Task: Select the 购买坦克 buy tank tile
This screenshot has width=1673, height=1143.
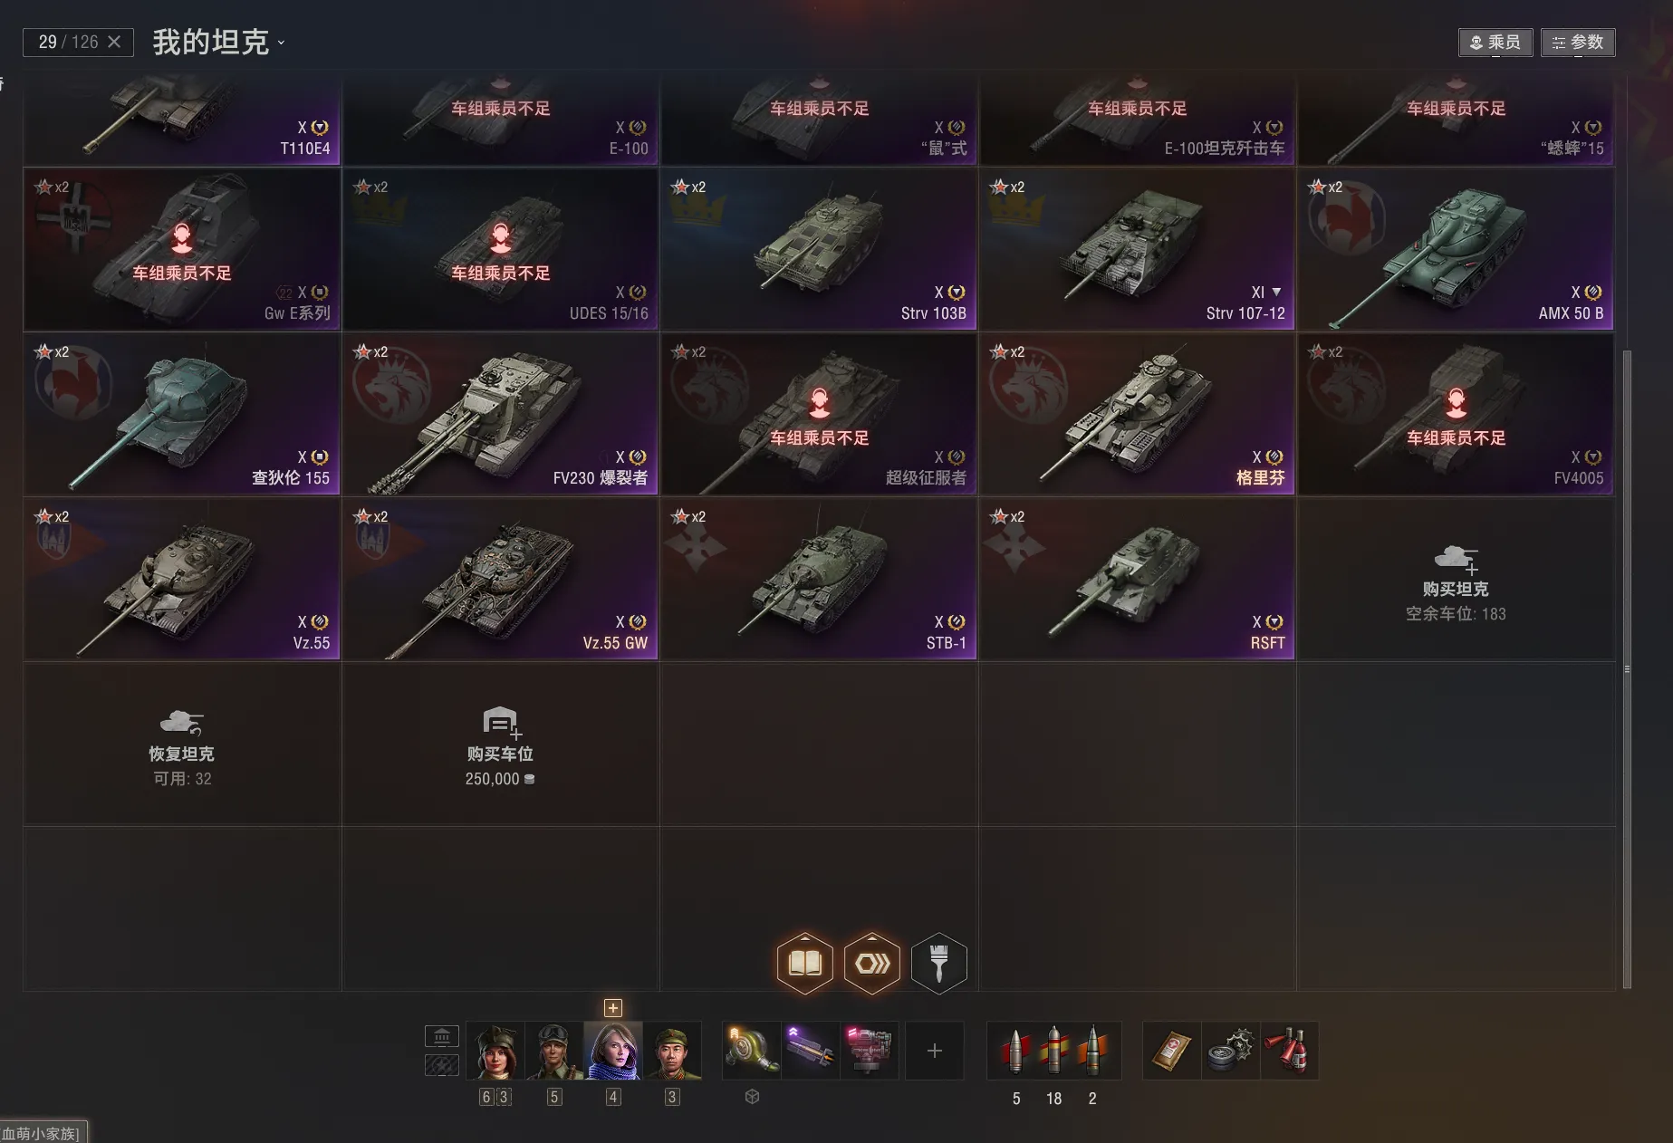Action: [x=1456, y=580]
